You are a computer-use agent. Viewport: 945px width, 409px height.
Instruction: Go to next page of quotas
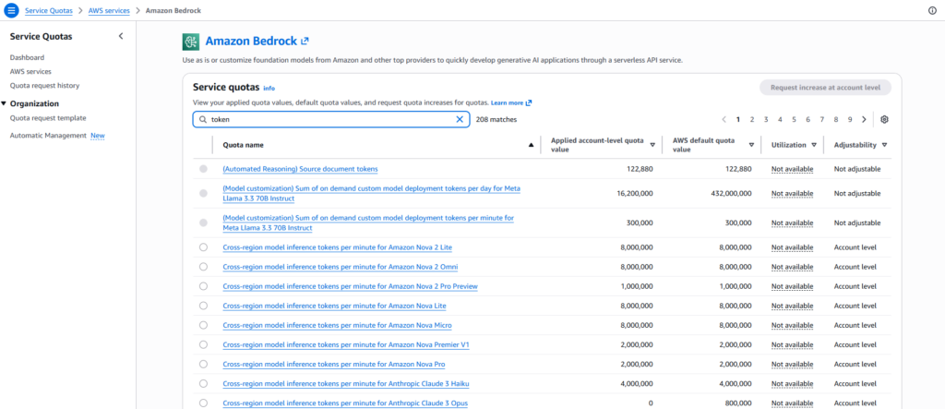[x=864, y=119]
